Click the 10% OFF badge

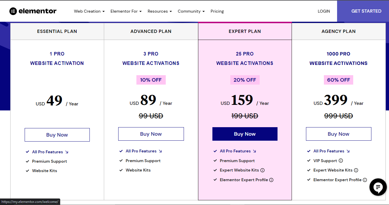(151, 80)
